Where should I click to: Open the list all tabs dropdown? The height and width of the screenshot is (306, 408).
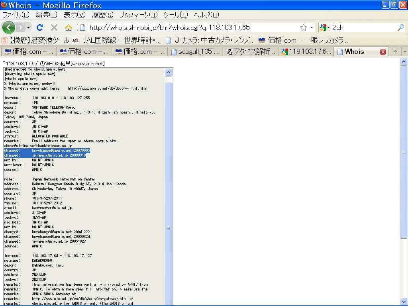tap(405, 52)
